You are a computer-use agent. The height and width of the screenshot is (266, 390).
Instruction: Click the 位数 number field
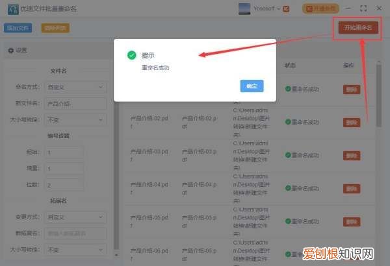64,185
